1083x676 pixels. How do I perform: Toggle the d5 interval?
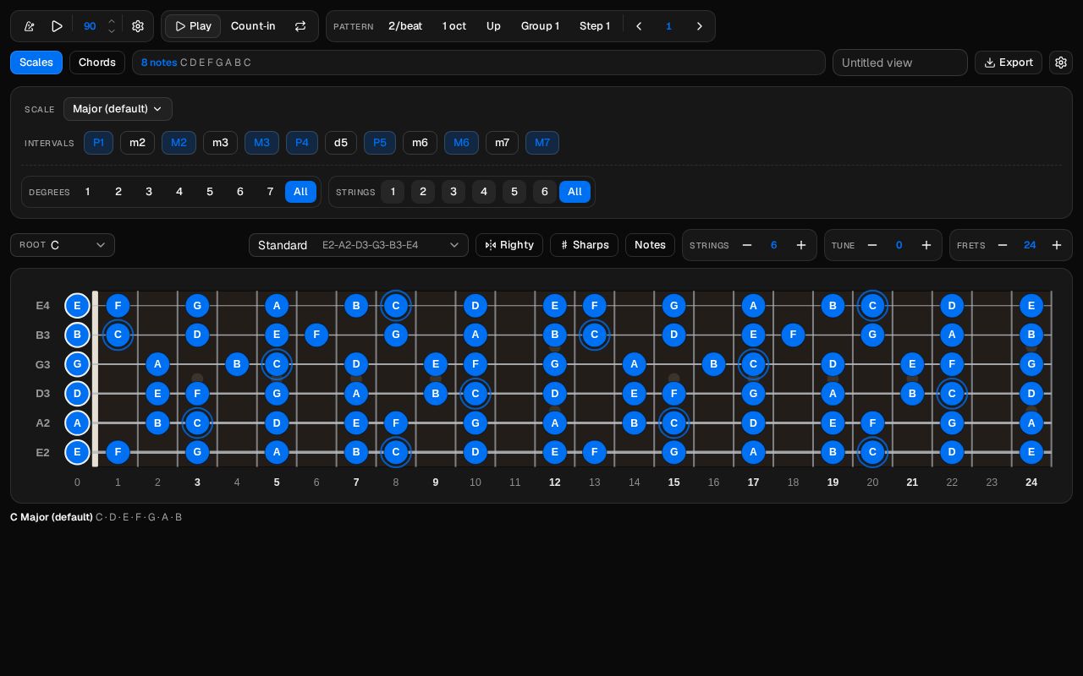click(341, 143)
